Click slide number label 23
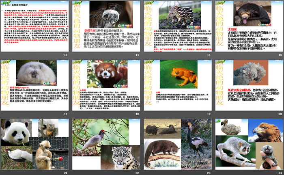Viewport: 284px width, 175px height. point(209,173)
